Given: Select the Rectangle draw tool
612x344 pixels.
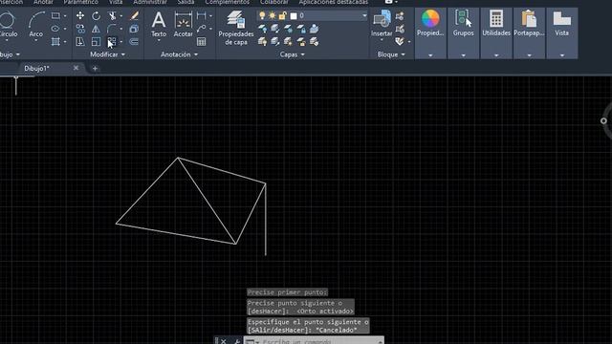Looking at the screenshot, I should coord(55,15).
